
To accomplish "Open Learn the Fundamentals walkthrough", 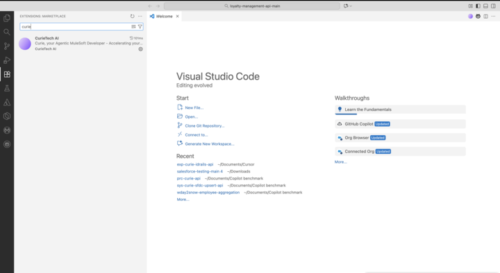I will click(400, 109).
